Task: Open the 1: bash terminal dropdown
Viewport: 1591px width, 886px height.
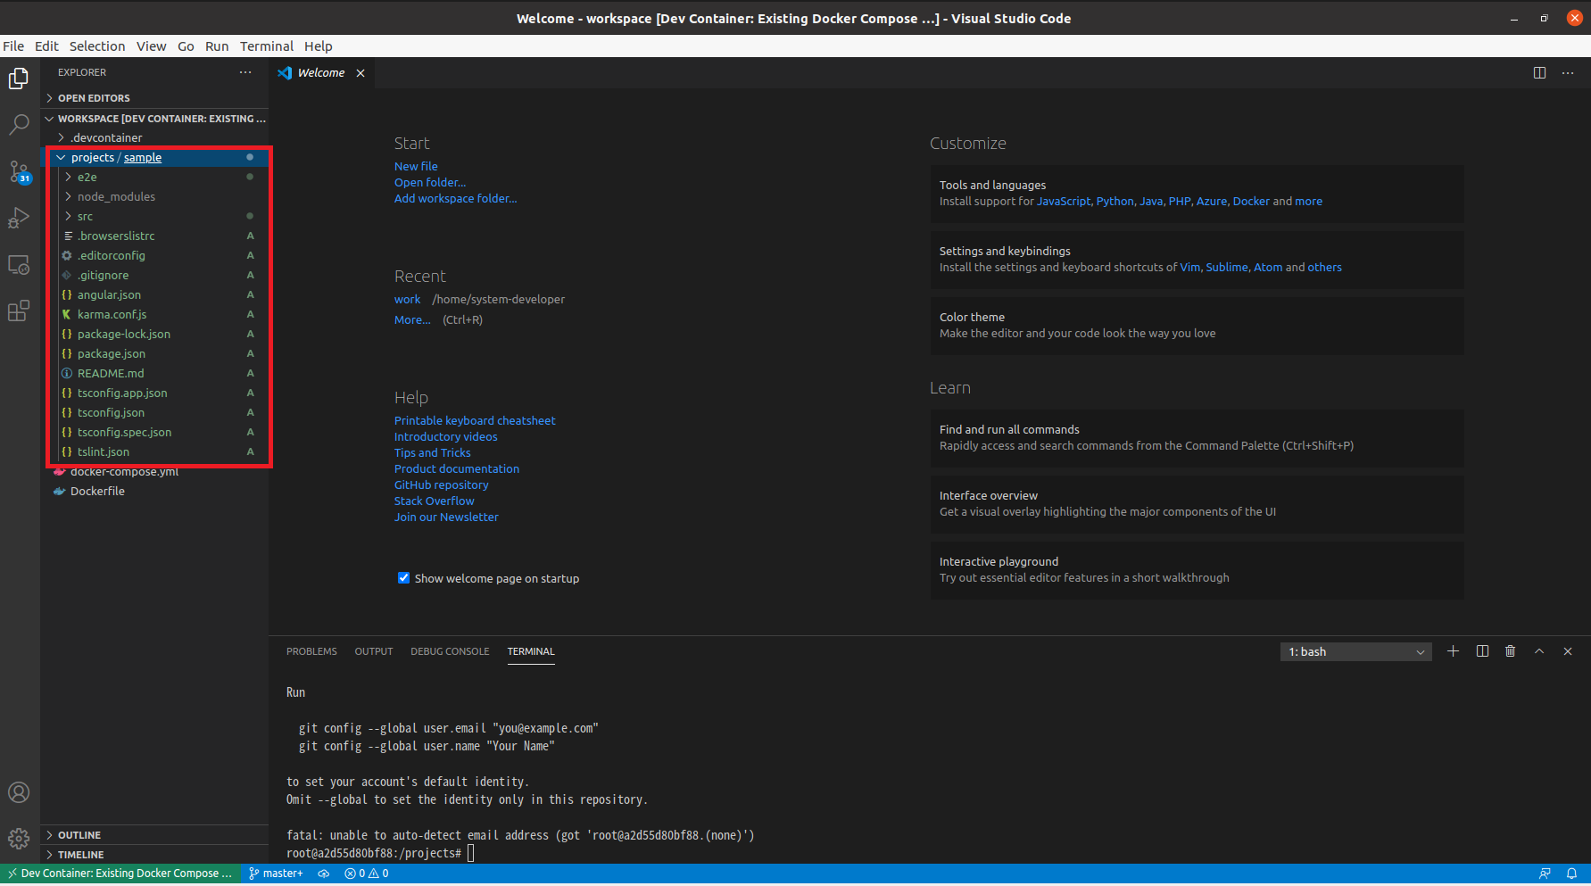Action: click(x=1355, y=652)
